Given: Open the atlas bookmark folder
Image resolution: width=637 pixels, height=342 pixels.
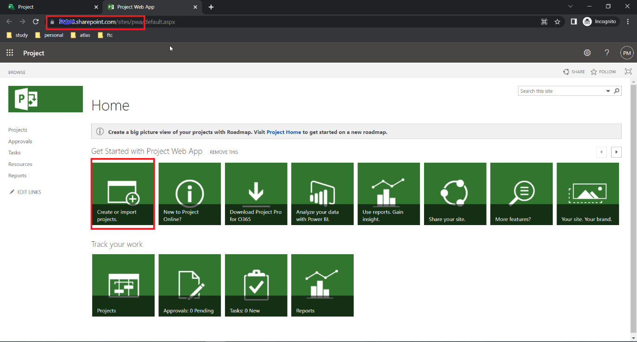Looking at the screenshot, I should tap(80, 35).
